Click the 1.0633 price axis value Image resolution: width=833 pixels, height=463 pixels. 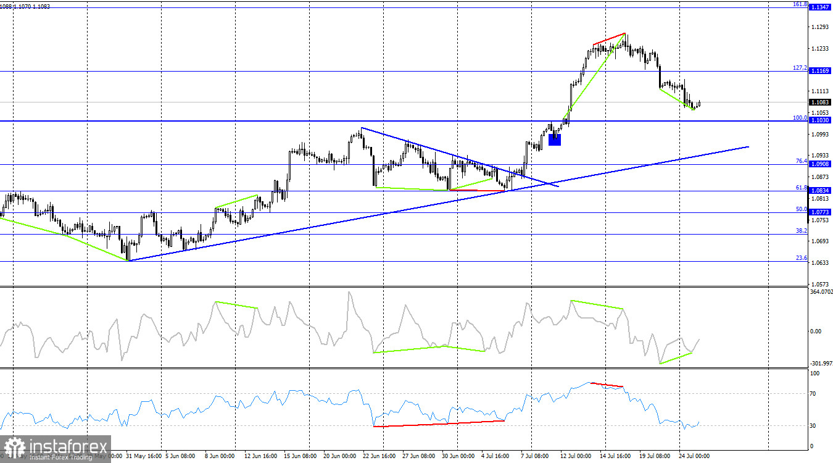821,263
